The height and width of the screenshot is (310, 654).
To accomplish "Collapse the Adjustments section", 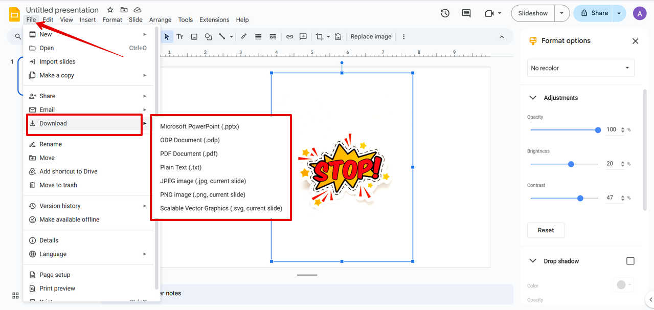I will (x=533, y=98).
